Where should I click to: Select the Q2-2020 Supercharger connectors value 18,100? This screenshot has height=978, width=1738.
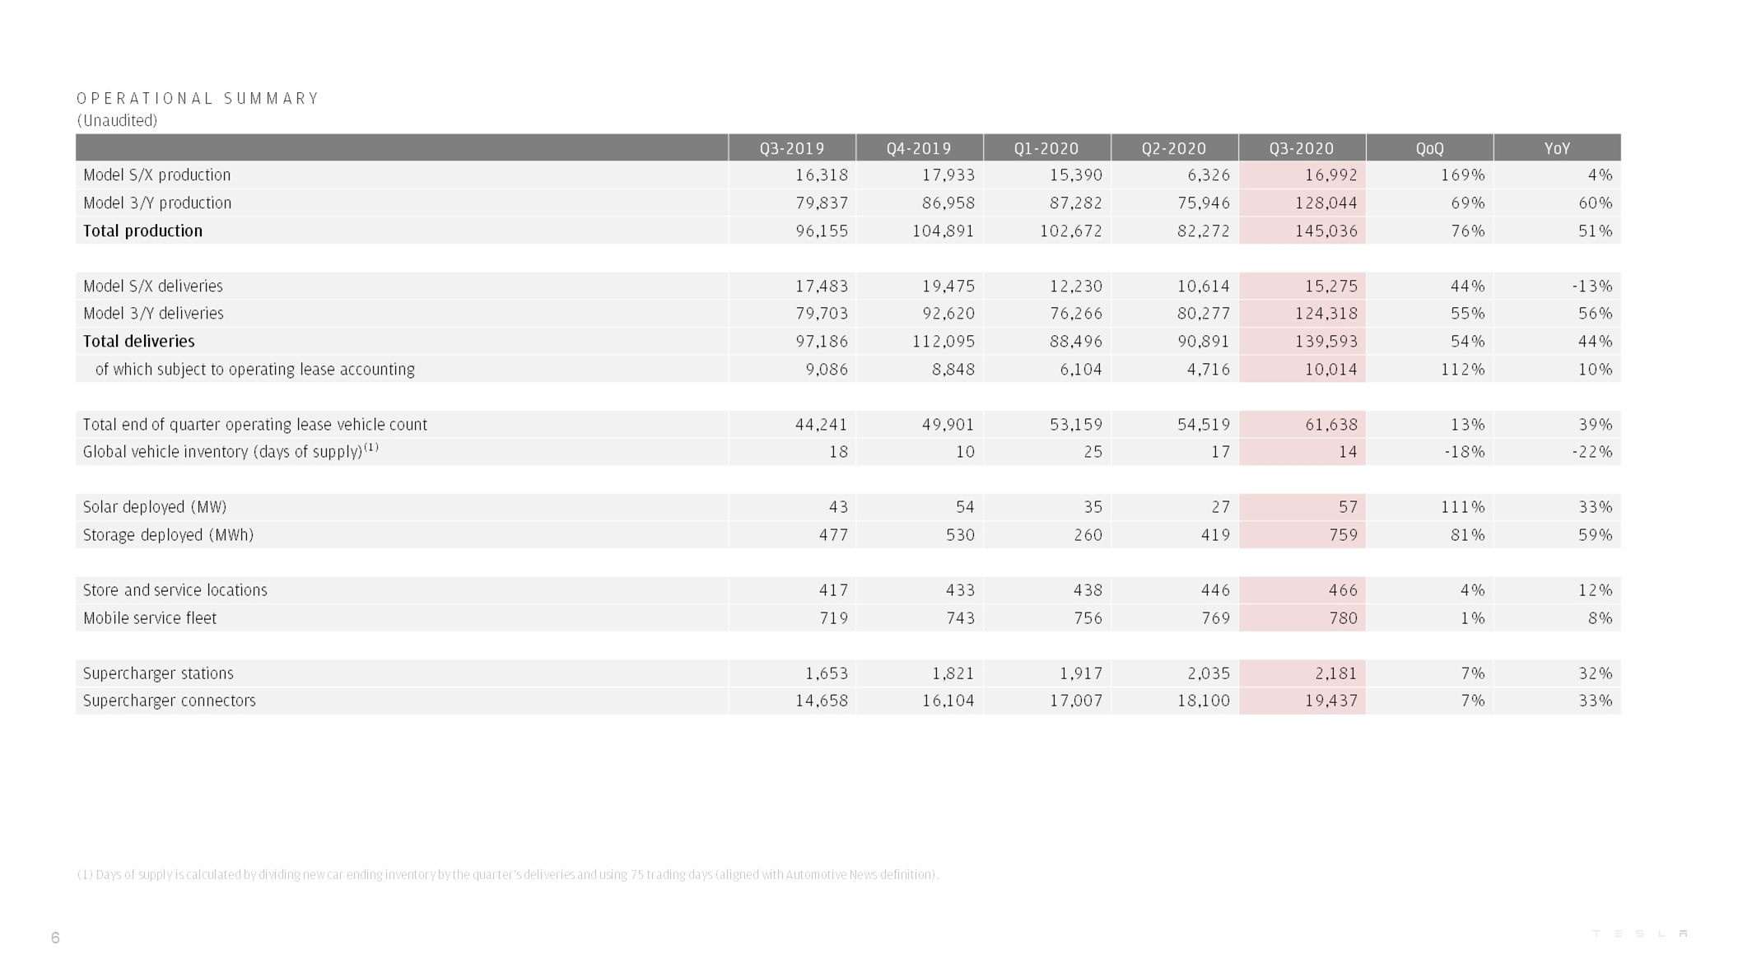(x=1204, y=701)
